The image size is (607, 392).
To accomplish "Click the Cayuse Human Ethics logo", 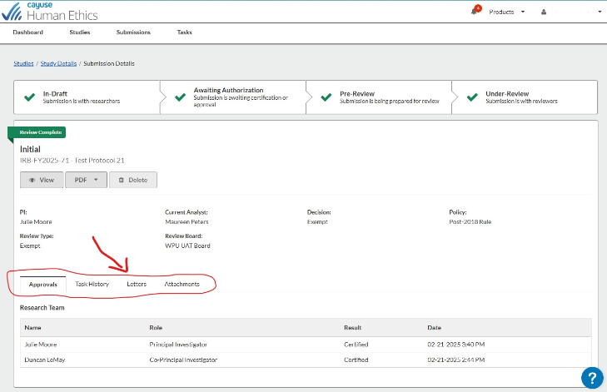I will coord(50,11).
